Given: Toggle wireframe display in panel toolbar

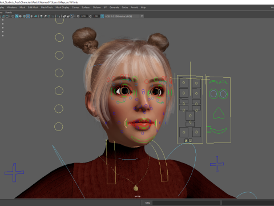Looking at the screenshot, I should point(13,16).
